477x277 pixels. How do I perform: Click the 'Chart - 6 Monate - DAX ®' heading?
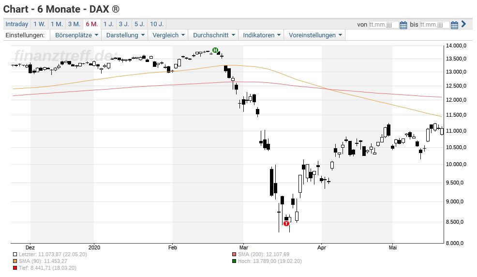61,9
